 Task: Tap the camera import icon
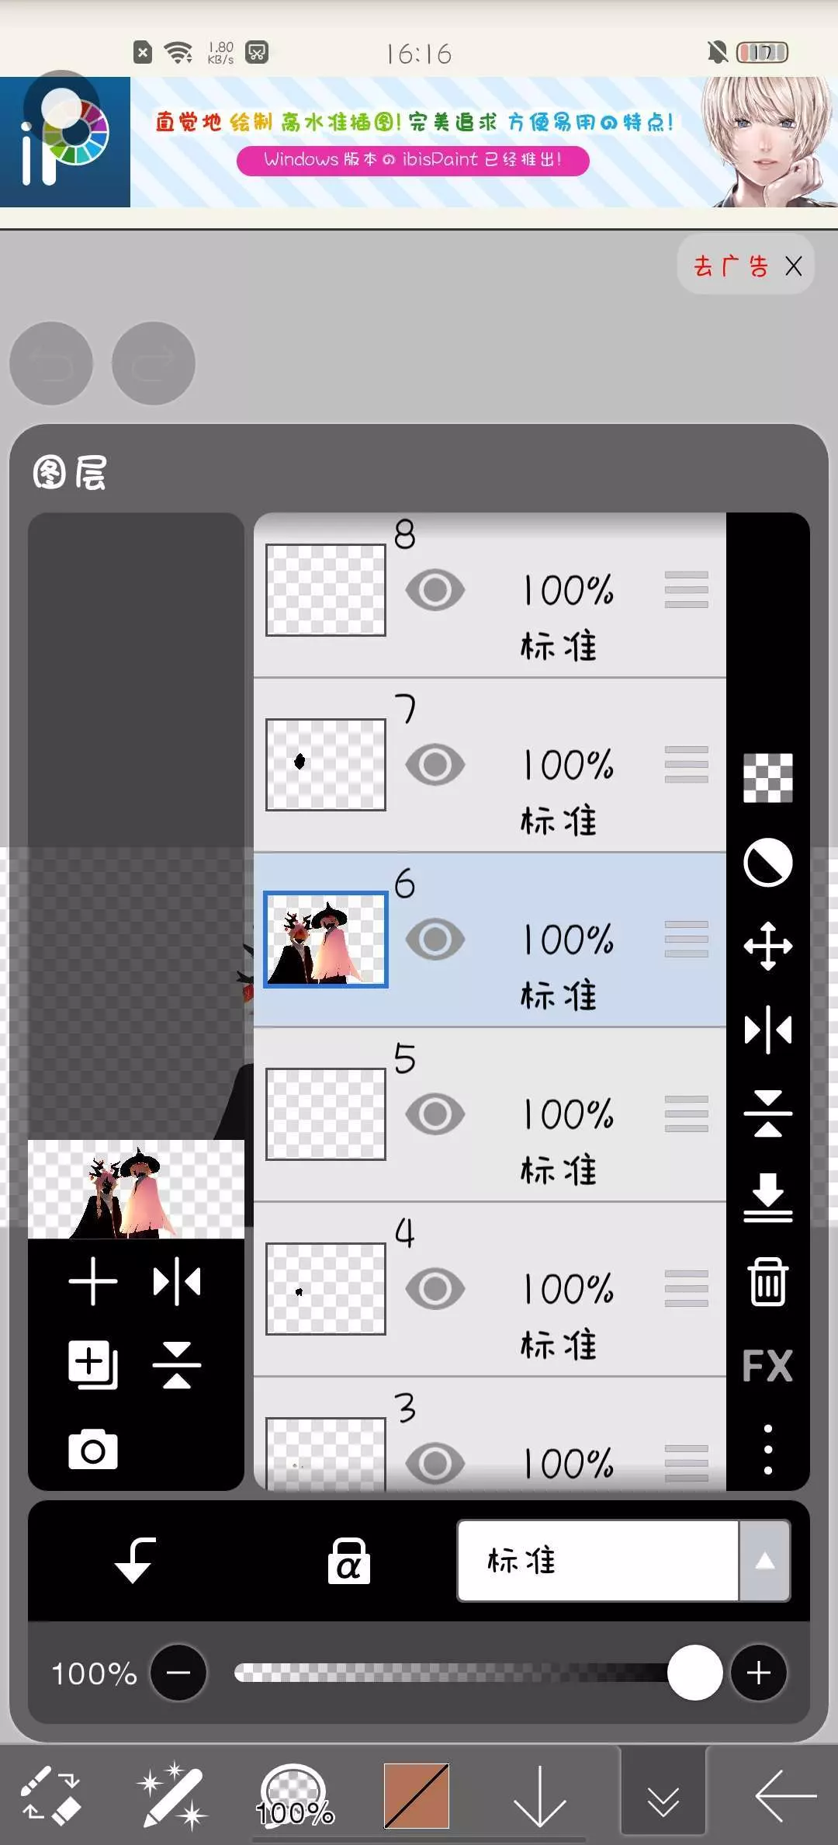point(93,1449)
